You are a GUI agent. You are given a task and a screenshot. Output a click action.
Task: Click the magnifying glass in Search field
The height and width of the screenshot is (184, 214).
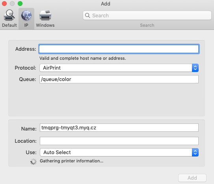87,15
